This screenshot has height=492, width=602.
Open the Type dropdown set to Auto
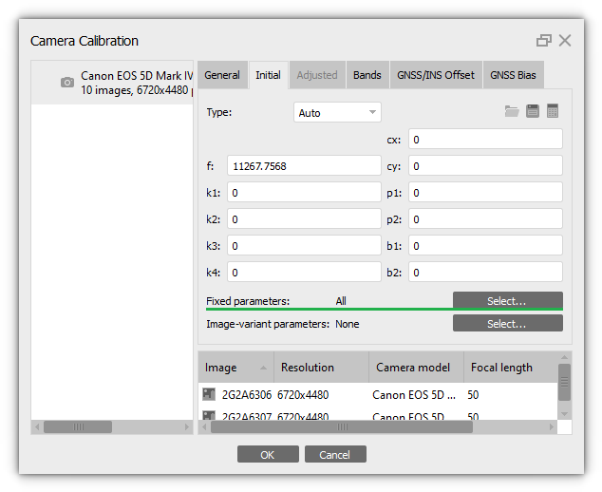coord(337,112)
